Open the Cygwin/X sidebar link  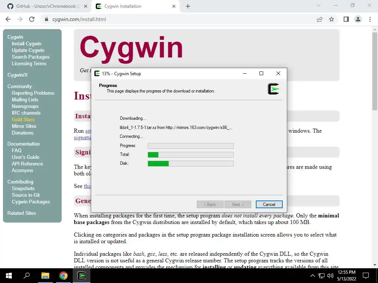pos(18,75)
